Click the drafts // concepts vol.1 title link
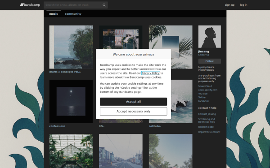 pyautogui.click(x=65, y=72)
